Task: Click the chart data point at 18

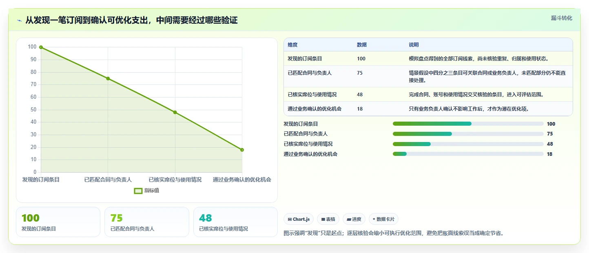Action: (x=242, y=150)
